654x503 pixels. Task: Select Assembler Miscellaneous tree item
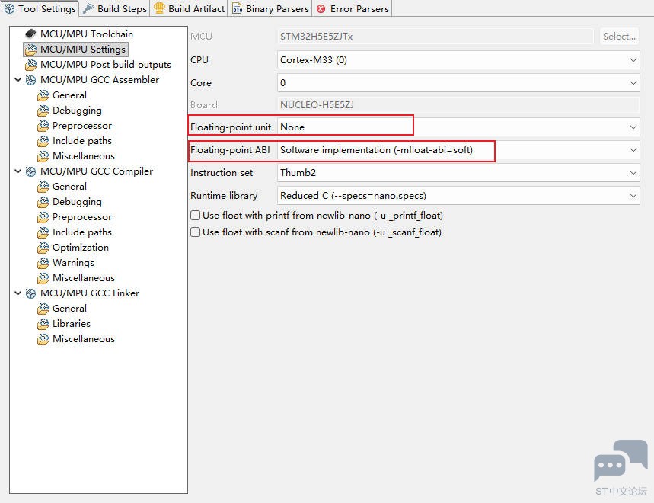click(x=84, y=156)
